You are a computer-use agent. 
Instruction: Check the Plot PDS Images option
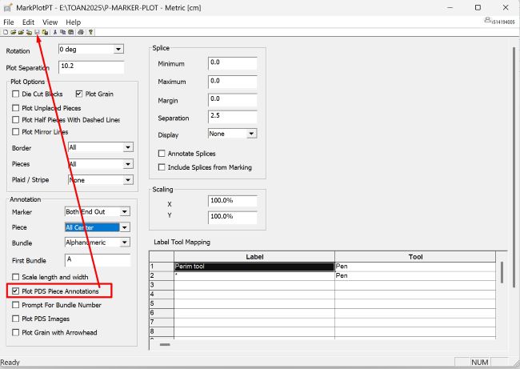point(15,319)
